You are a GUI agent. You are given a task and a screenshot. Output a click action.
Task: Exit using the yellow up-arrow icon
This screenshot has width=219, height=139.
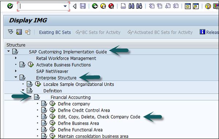103,6
